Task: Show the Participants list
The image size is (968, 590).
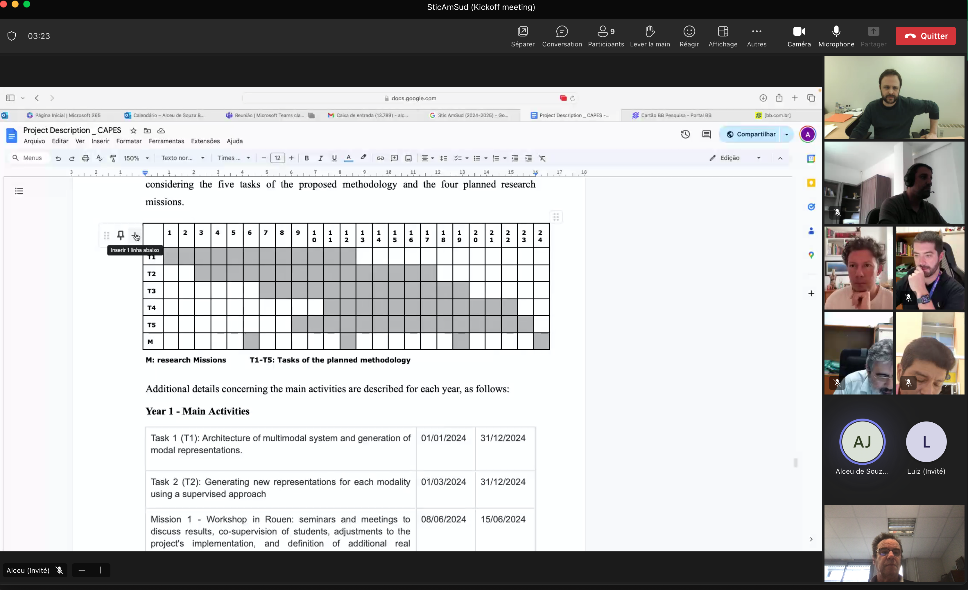Action: point(606,36)
